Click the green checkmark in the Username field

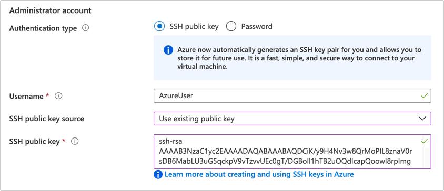[424, 96]
